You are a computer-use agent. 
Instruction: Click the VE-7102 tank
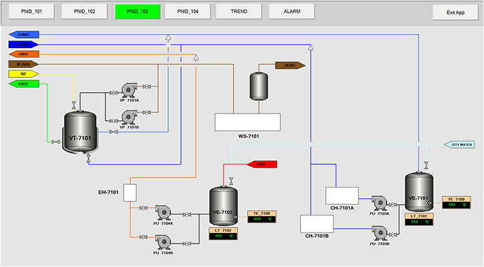(224, 206)
